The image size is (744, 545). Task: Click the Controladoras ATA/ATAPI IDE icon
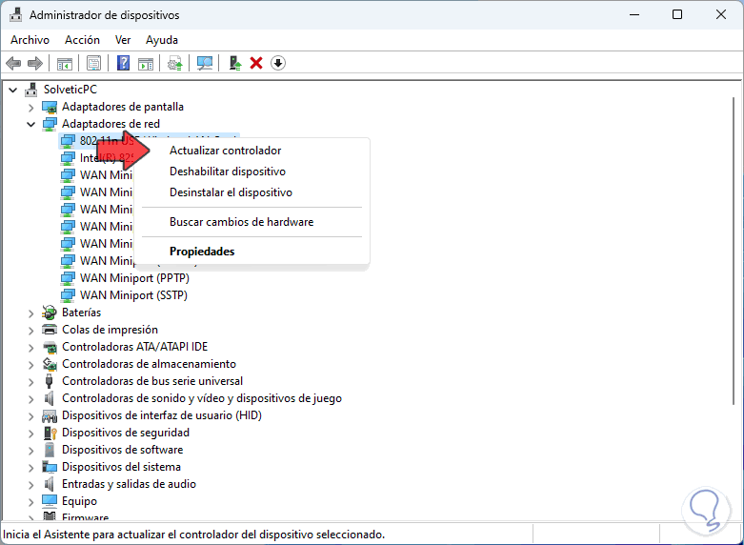pyautogui.click(x=50, y=347)
